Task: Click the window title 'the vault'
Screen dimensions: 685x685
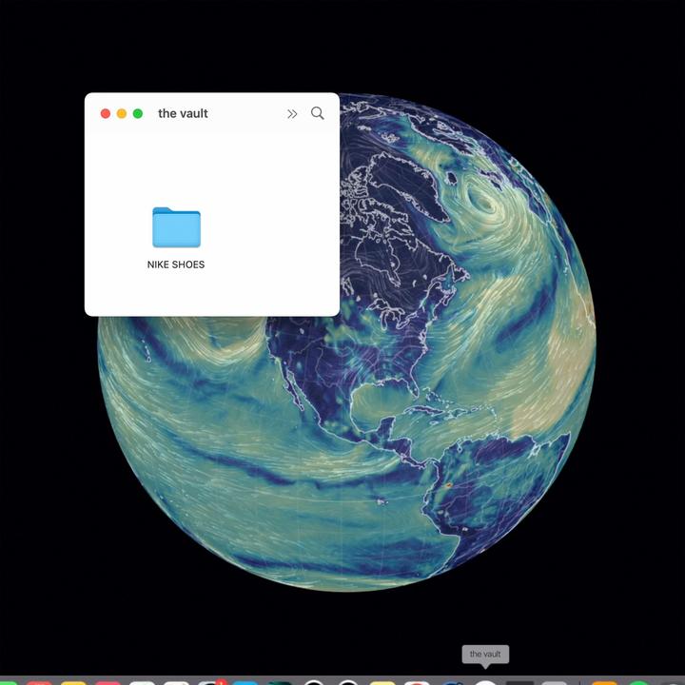Action: pyautogui.click(x=183, y=113)
